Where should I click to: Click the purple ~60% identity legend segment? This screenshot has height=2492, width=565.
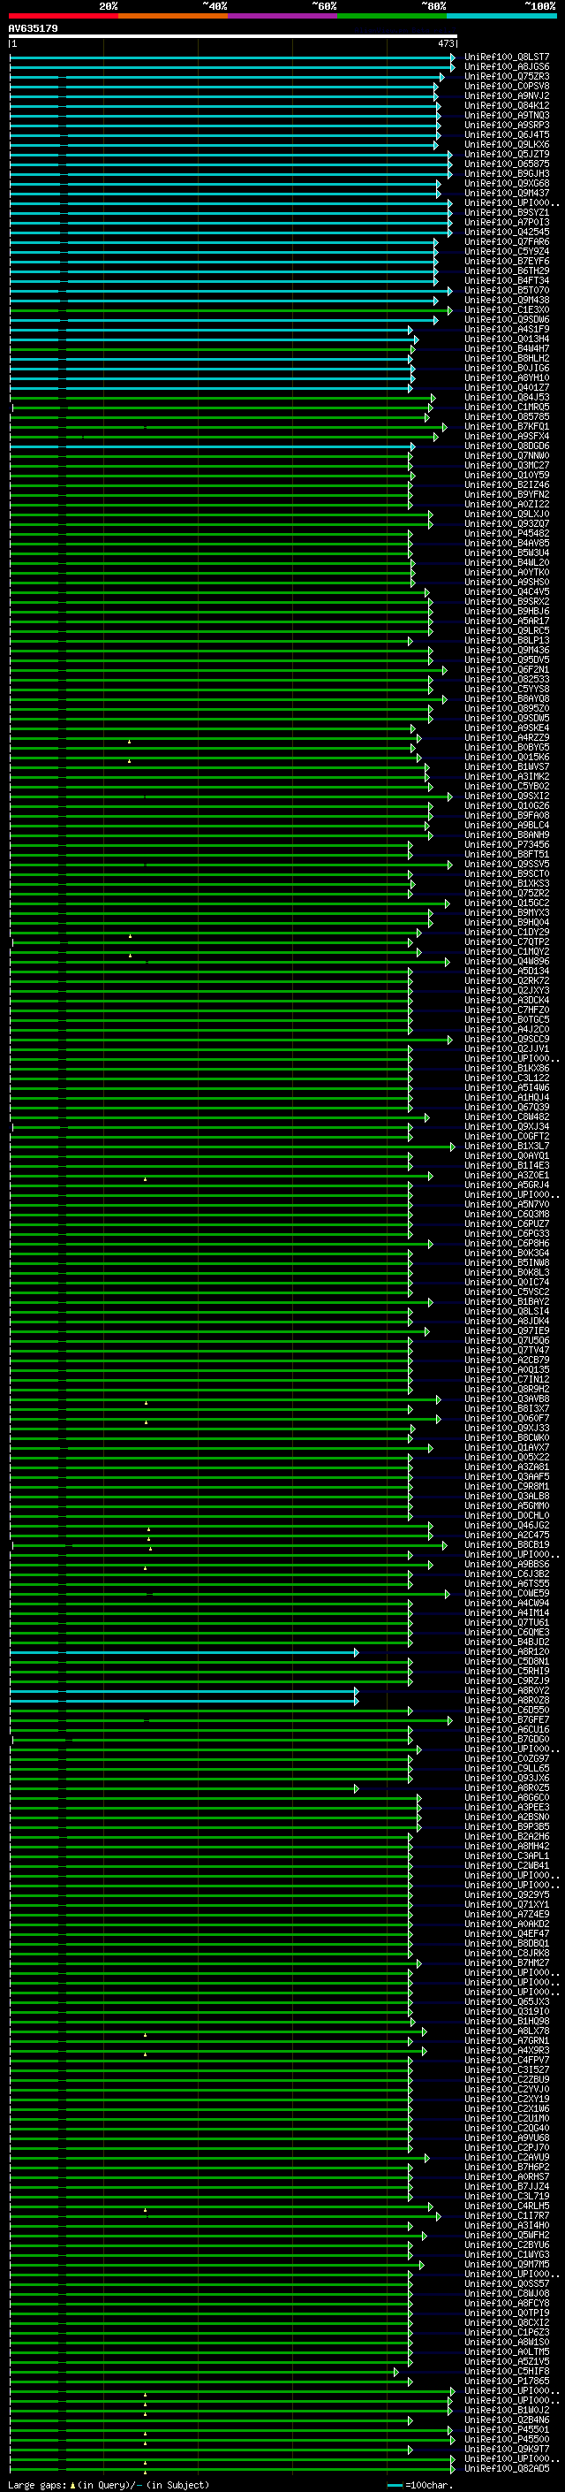(283, 16)
